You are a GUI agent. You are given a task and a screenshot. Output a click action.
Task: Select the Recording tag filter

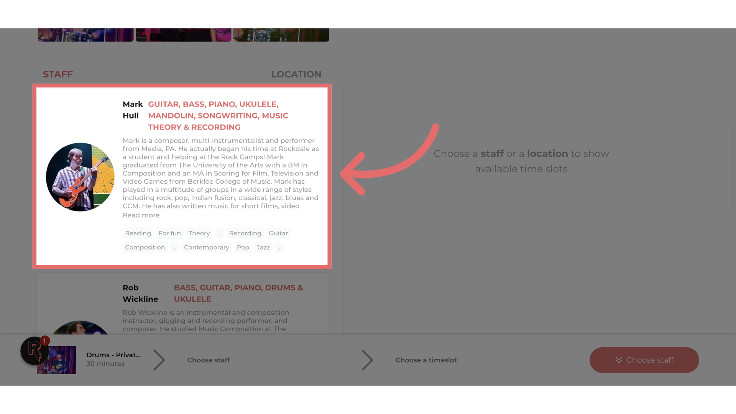coord(245,233)
